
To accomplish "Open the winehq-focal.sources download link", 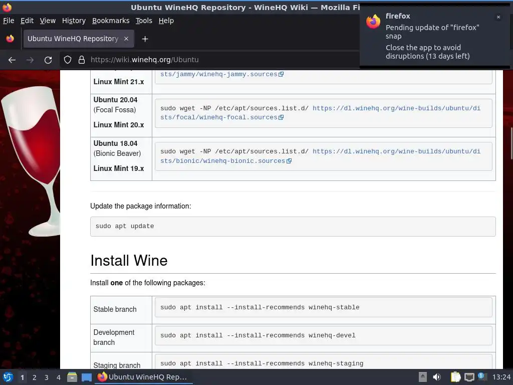I will click(x=321, y=113).
